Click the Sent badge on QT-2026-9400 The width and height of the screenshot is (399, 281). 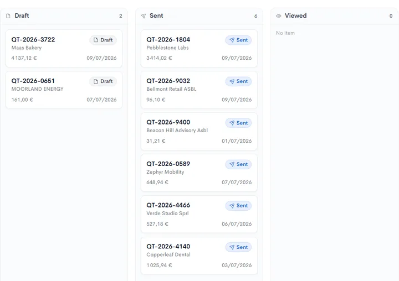point(238,123)
